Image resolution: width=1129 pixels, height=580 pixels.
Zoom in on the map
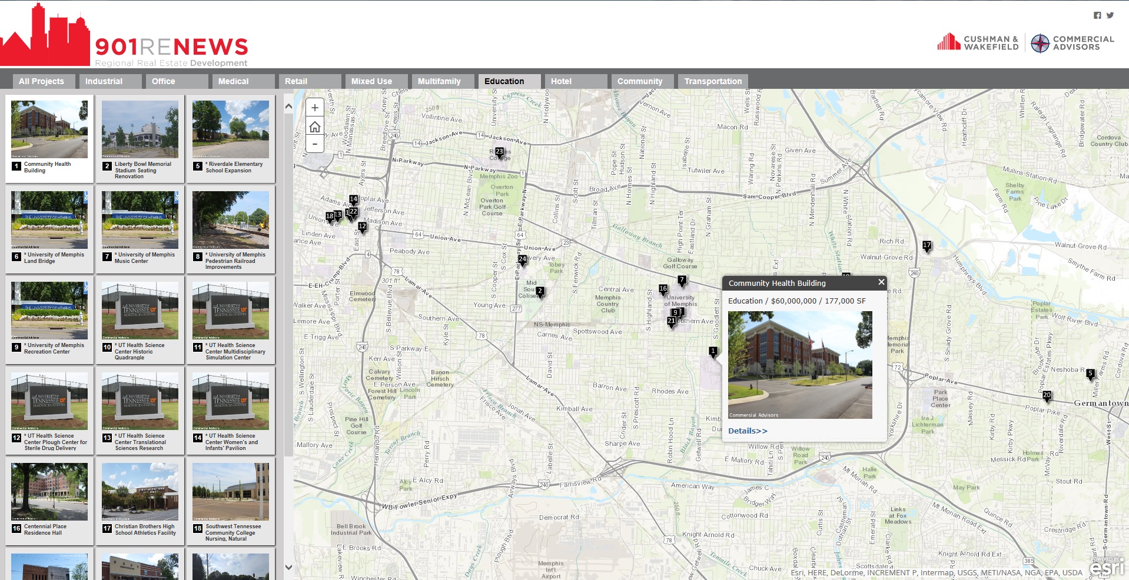click(x=315, y=108)
